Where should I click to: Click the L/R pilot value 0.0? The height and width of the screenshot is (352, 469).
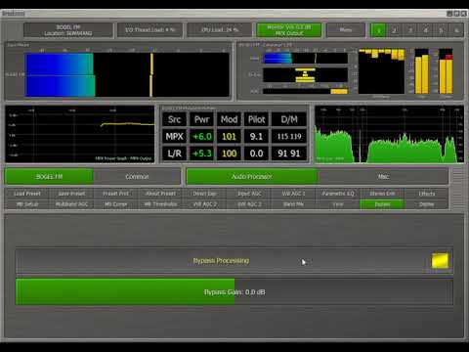point(256,154)
